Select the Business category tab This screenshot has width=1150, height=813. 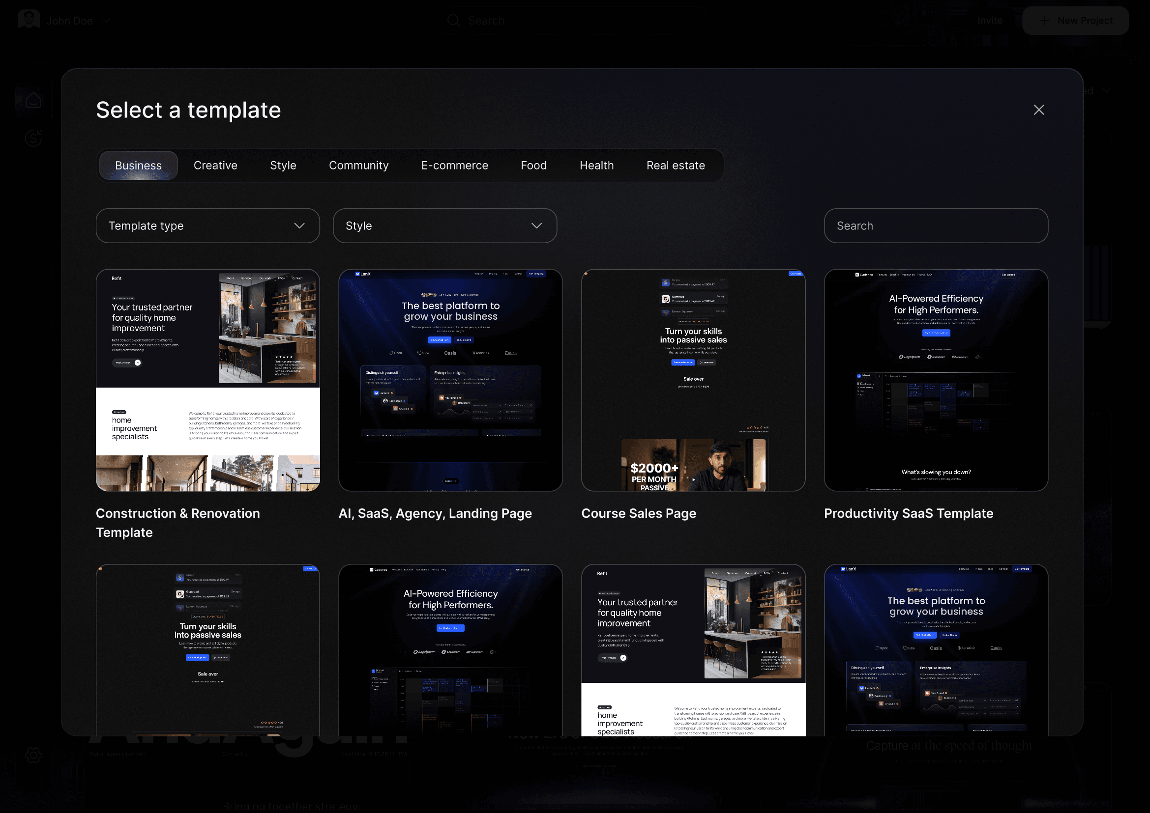coord(138,165)
